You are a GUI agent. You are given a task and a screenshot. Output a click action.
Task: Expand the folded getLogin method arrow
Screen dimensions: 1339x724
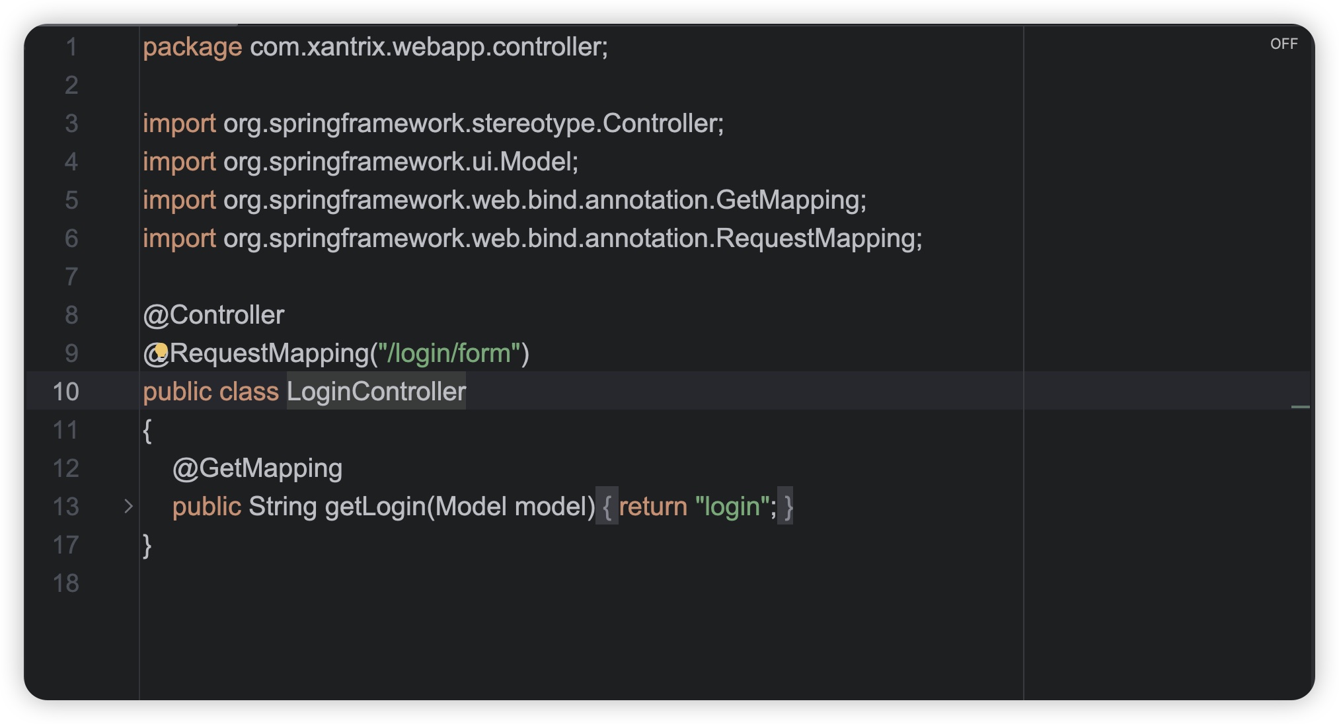128,507
